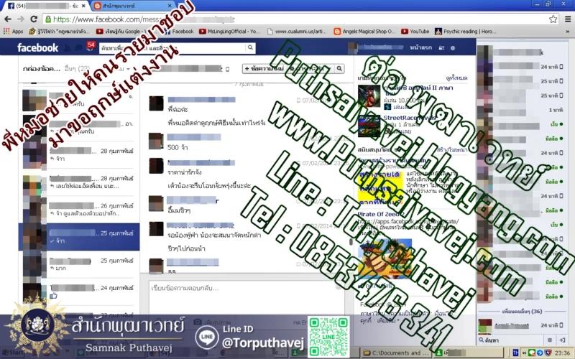Click the Facebook logo
The image size is (575, 359).
tap(37, 47)
